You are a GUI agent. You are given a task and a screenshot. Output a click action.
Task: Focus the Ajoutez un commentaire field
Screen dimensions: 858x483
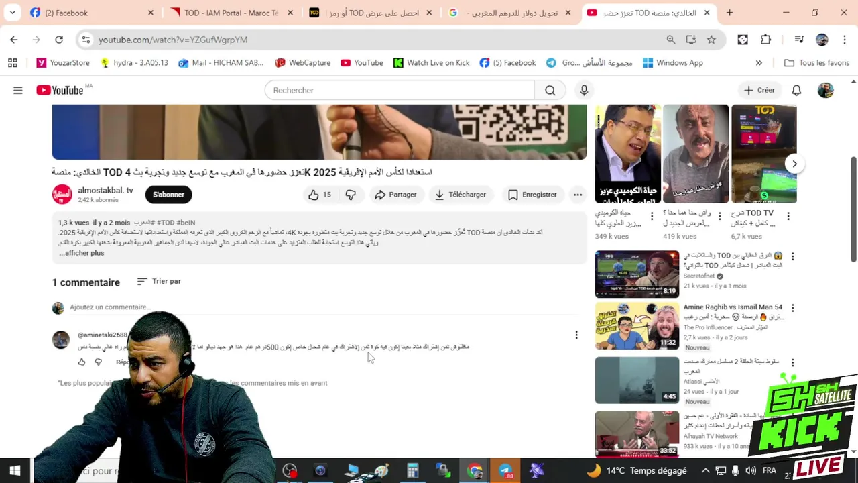point(324,307)
